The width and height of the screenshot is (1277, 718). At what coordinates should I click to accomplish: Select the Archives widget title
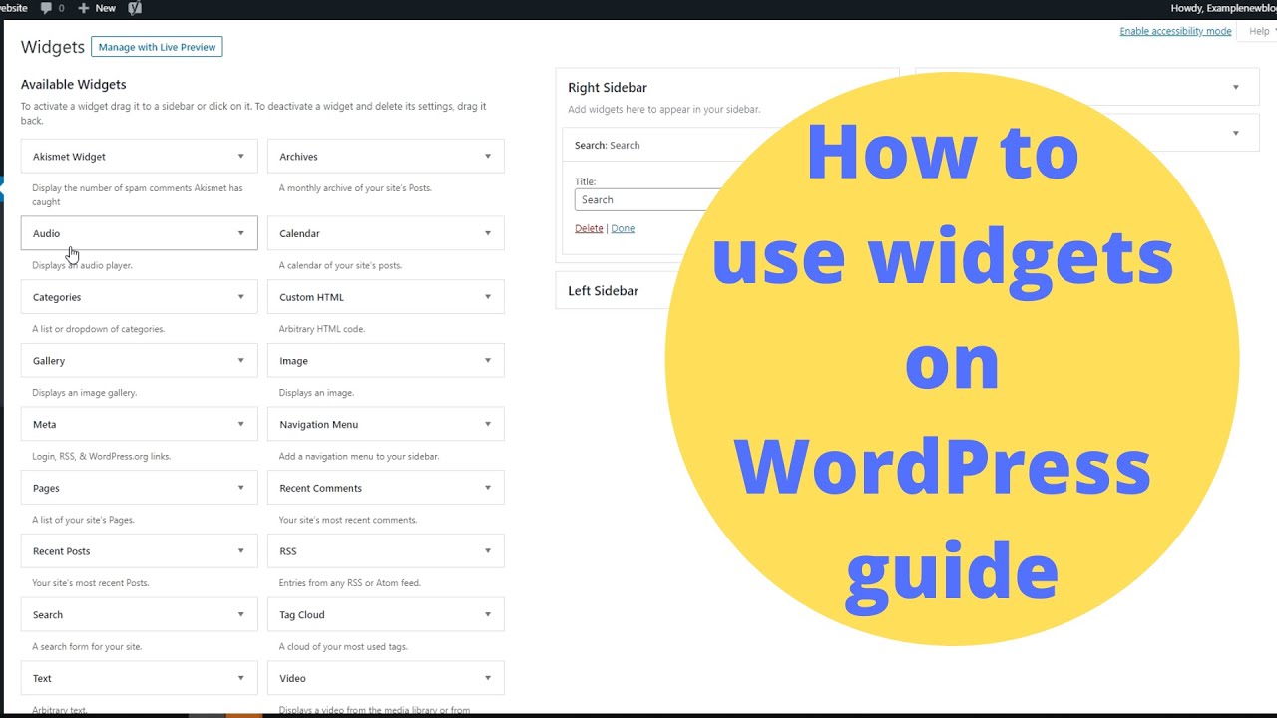coord(298,157)
